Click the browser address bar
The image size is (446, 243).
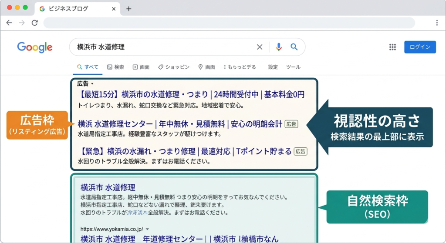coord(229,23)
